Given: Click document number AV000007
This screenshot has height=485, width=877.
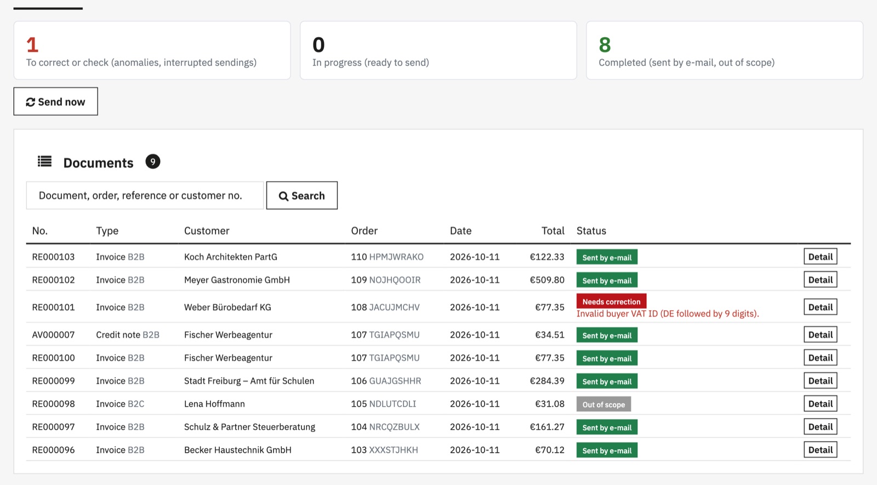Looking at the screenshot, I should pos(53,334).
